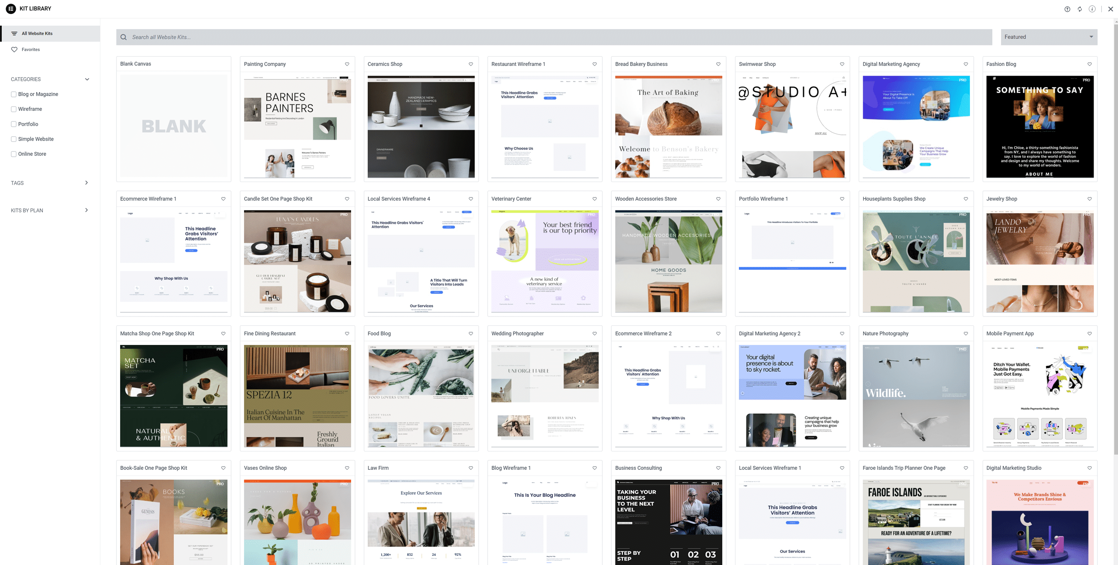The image size is (1118, 565).
Task: Favorite the Painting Company kit heart
Action: tap(347, 64)
